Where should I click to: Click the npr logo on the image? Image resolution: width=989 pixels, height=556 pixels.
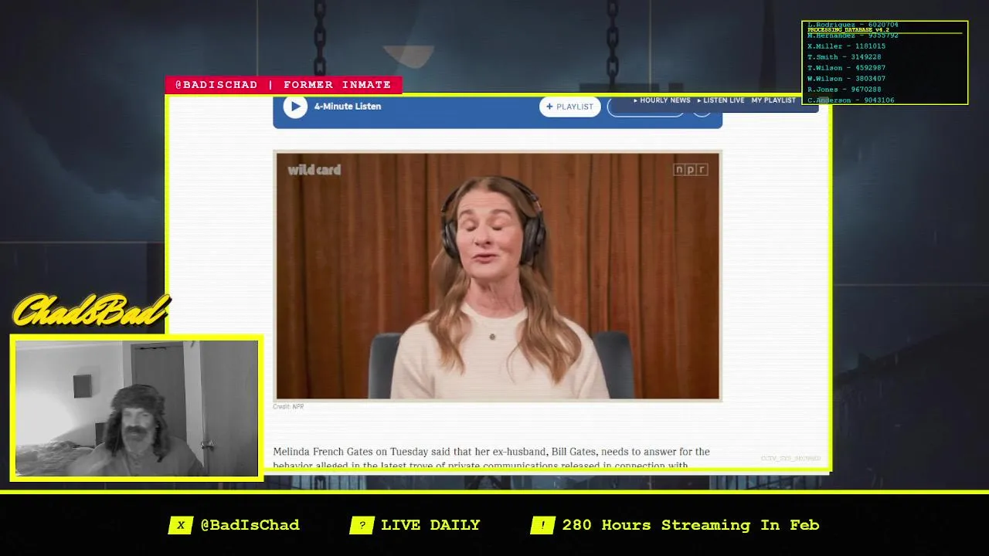(x=691, y=169)
